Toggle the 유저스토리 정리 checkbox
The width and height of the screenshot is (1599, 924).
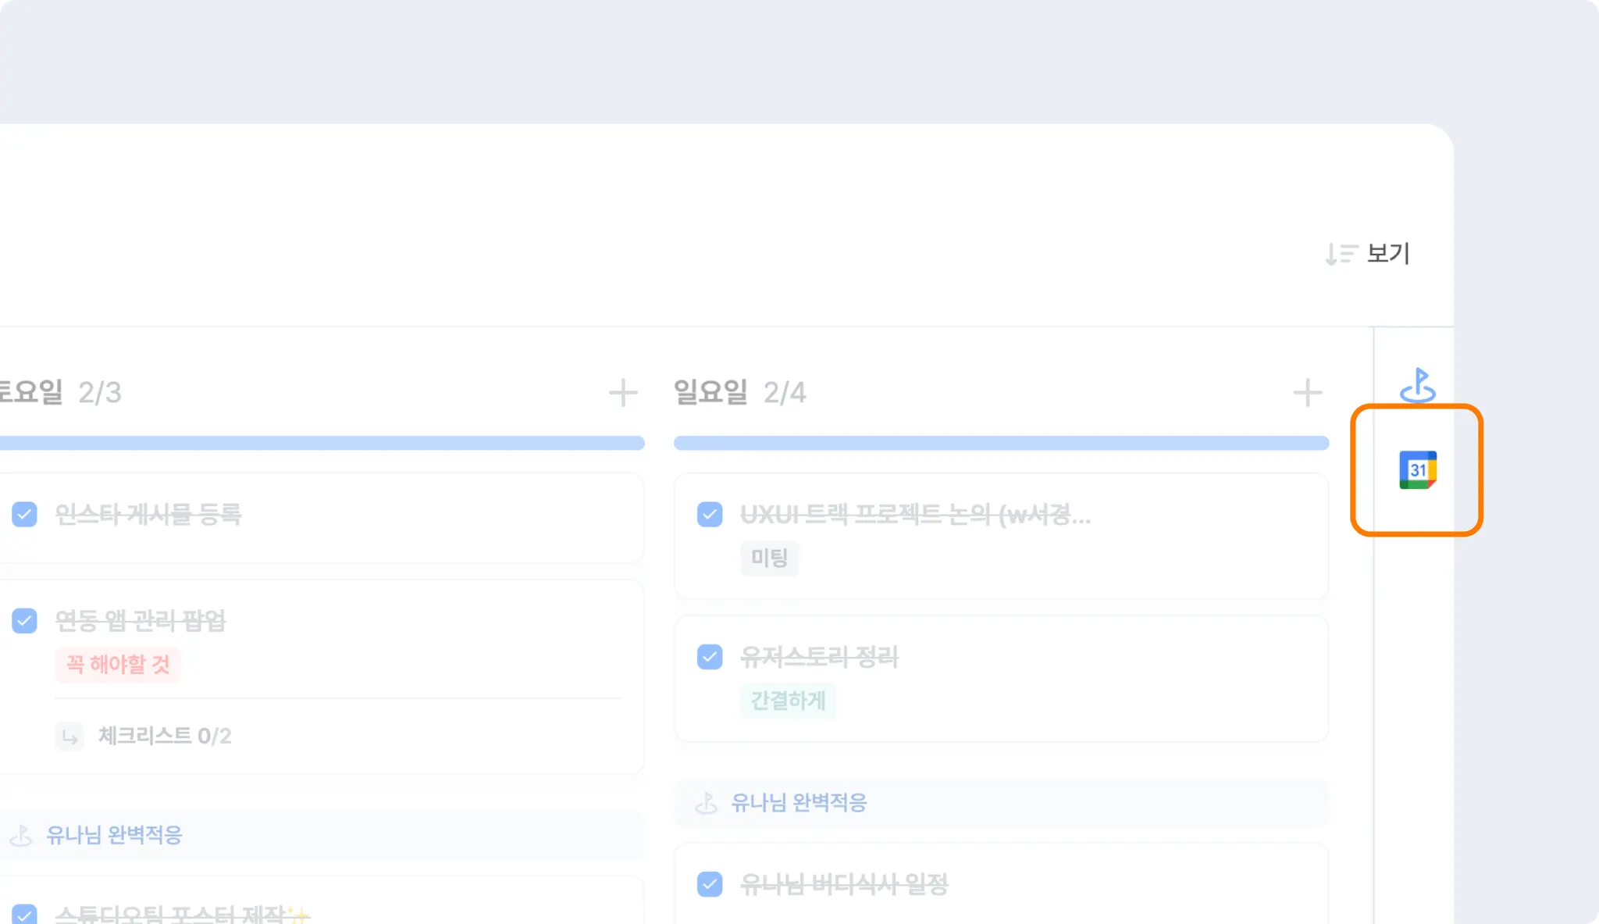(x=710, y=657)
